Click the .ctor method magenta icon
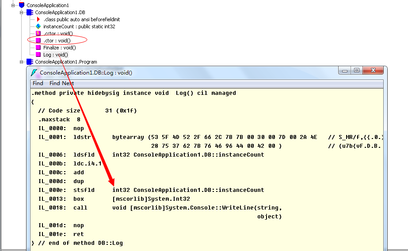This screenshot has height=251, width=408. (38, 40)
